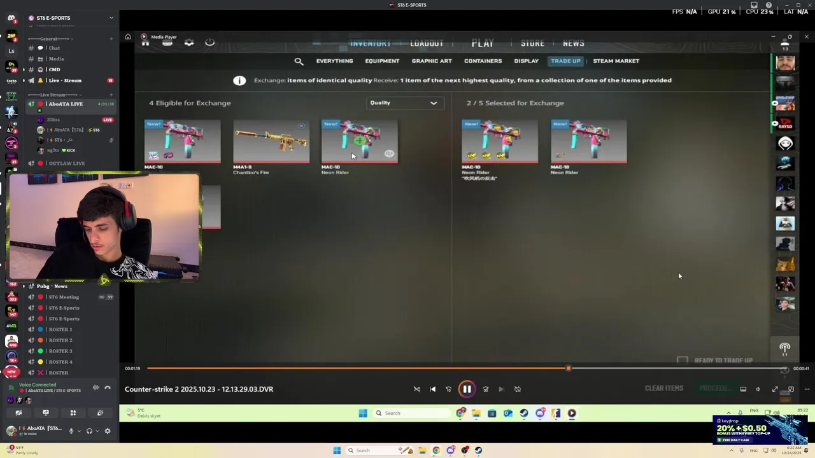This screenshot has width=815, height=458.
Task: Disconnect from Discord voice channel
Action: [x=108, y=387]
